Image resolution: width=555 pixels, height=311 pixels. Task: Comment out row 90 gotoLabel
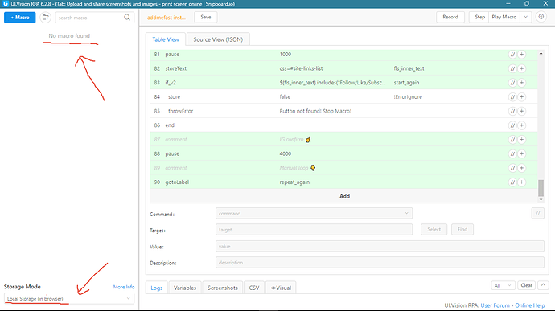(x=512, y=182)
